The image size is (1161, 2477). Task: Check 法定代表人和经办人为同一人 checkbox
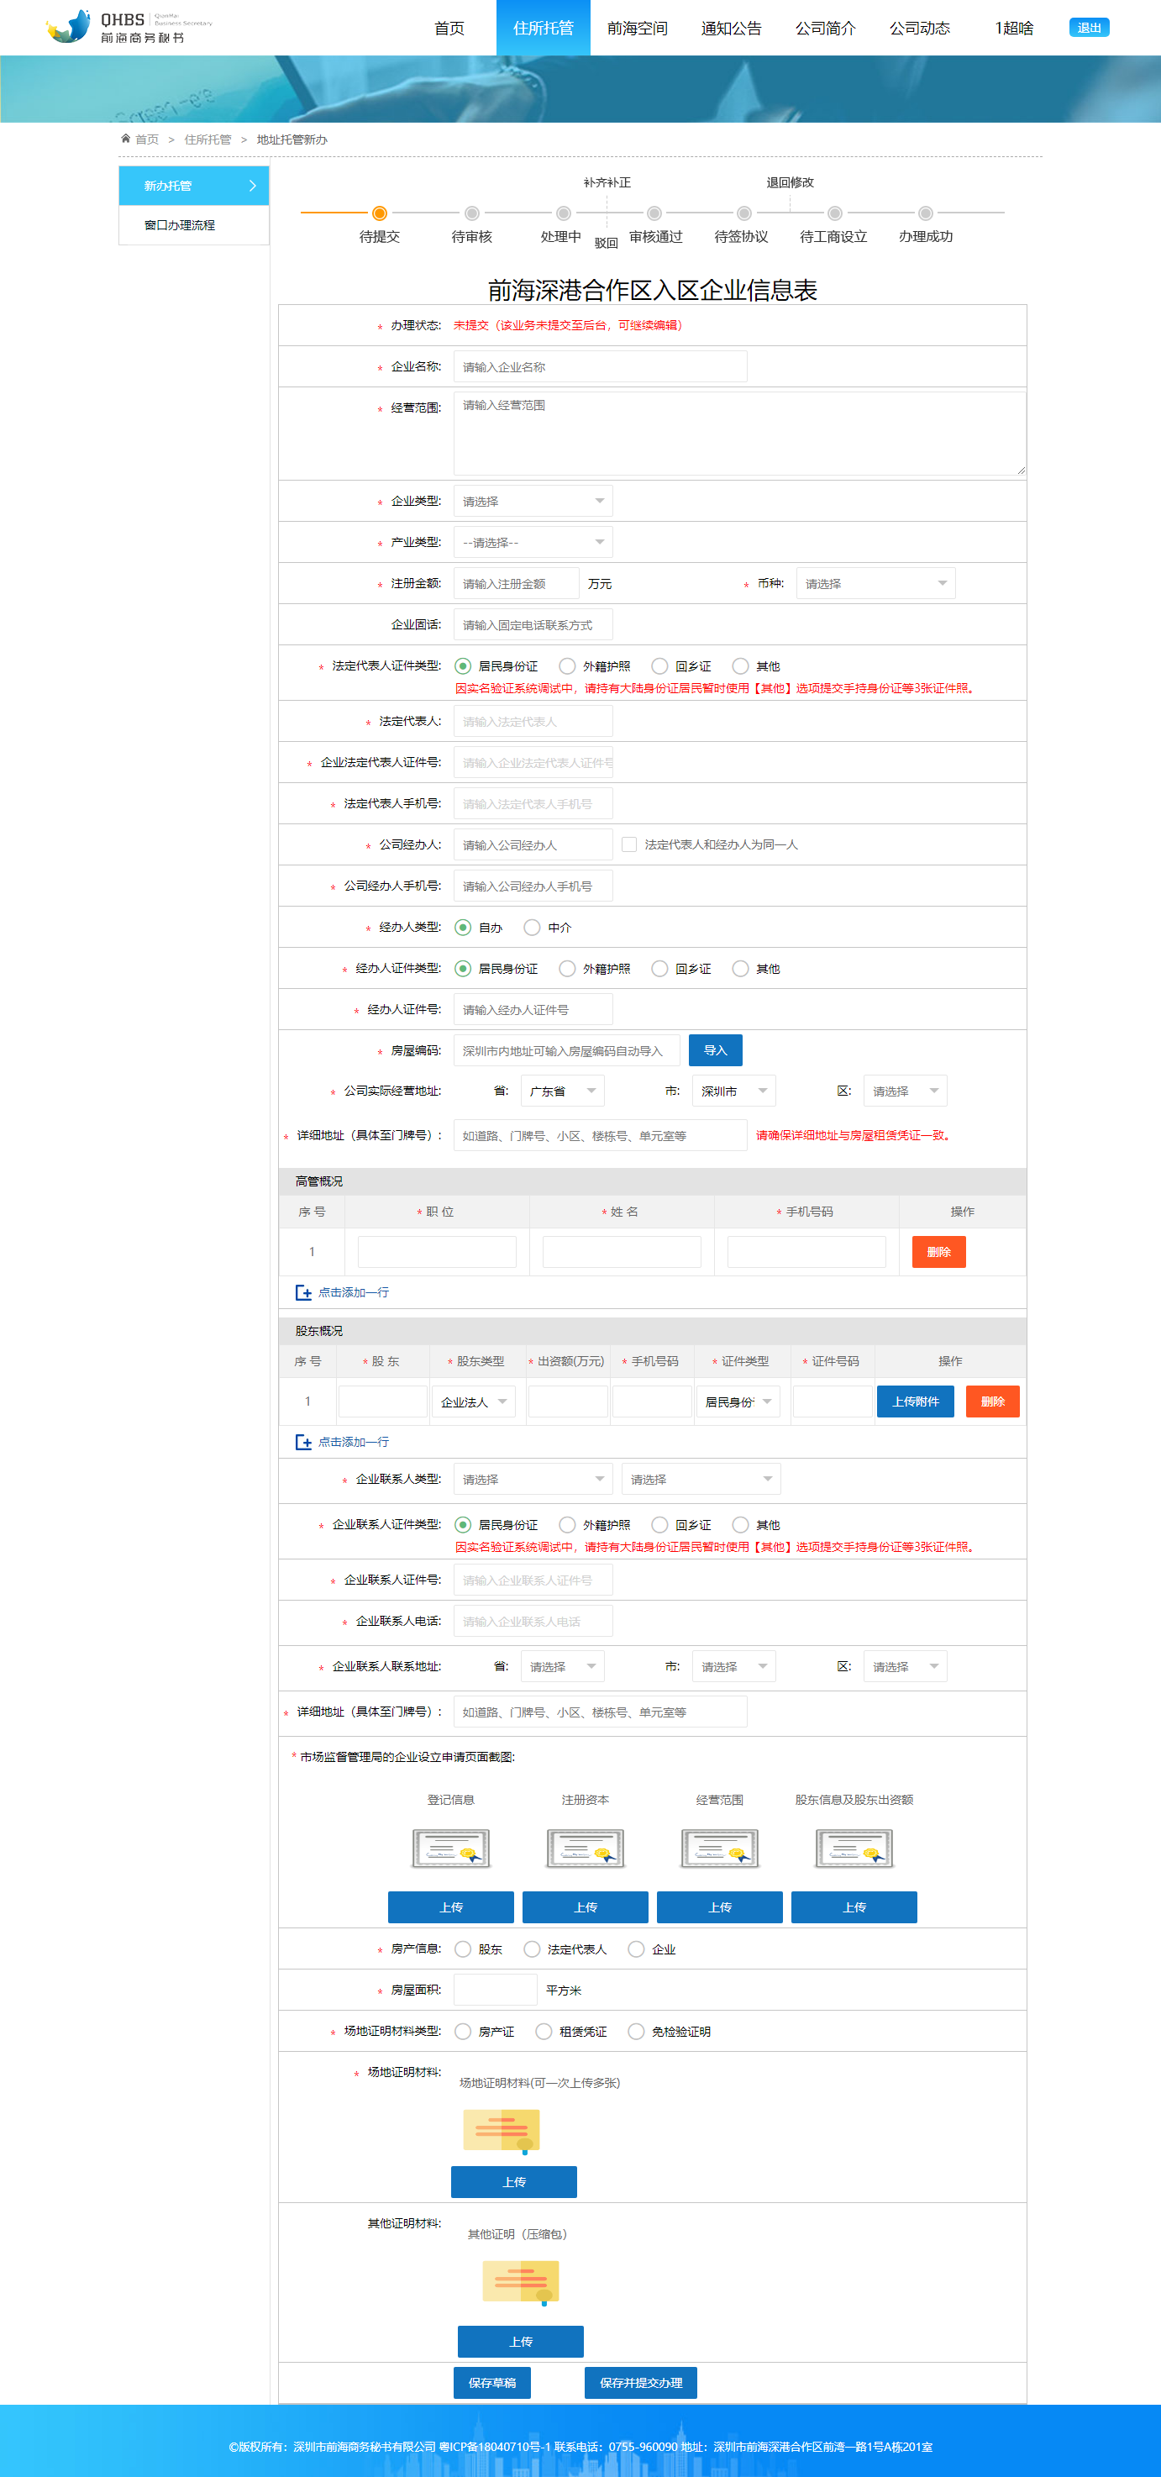tap(629, 844)
